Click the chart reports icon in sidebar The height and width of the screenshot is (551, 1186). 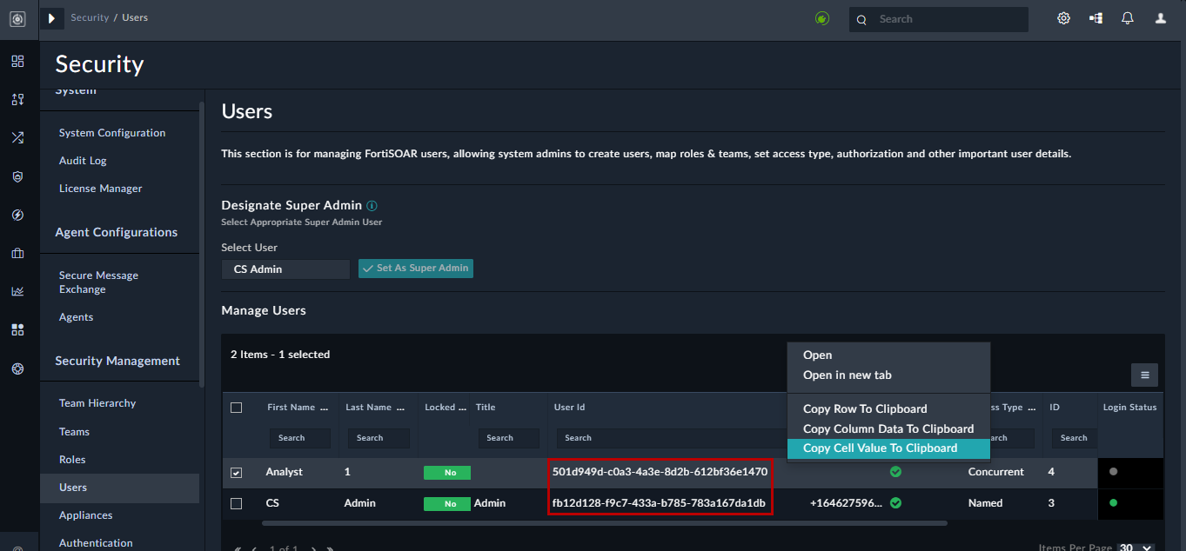point(17,291)
